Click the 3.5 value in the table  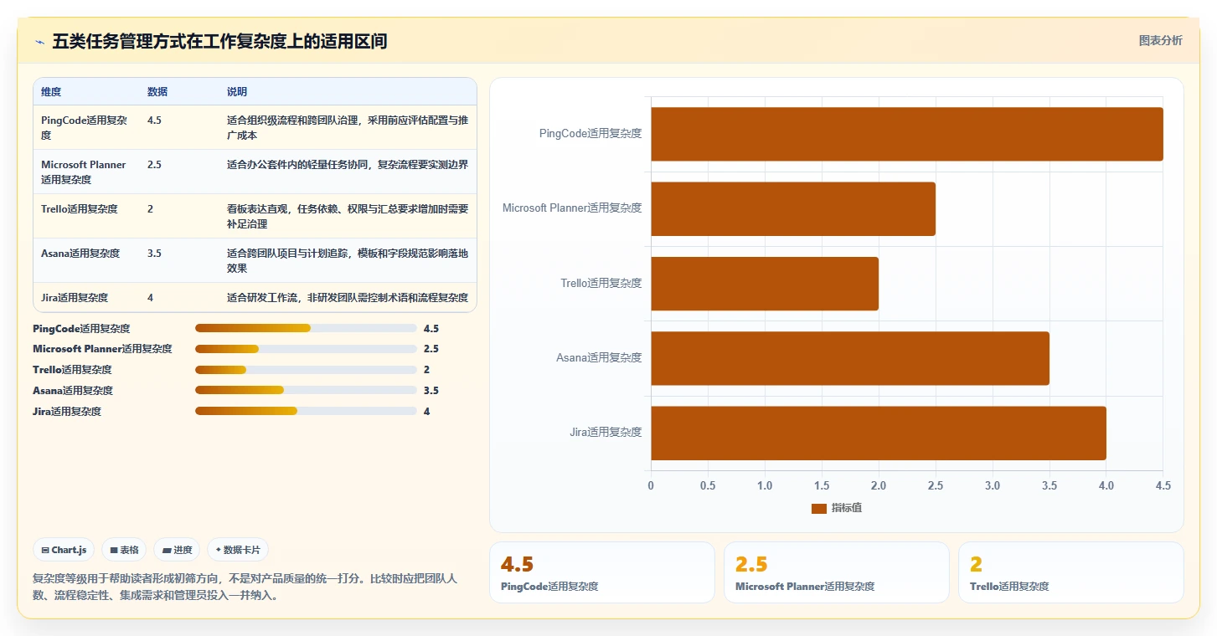(154, 254)
